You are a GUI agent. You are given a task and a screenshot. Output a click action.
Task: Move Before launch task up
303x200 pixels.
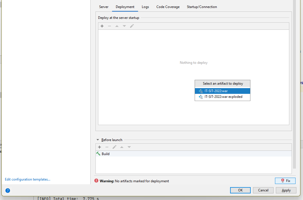[122, 147]
